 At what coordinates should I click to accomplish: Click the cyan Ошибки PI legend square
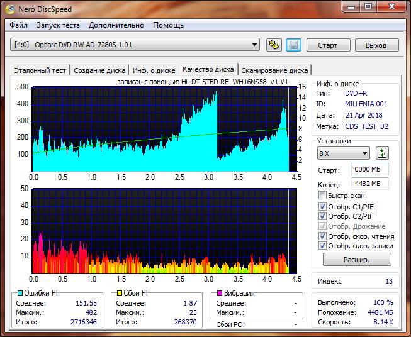[20, 293]
